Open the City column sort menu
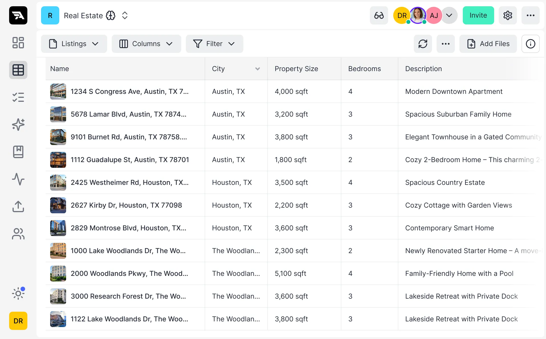546x339 pixels. (x=257, y=69)
